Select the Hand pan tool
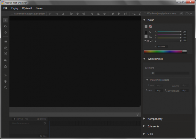The width and height of the screenshot is (196, 139). [5, 81]
